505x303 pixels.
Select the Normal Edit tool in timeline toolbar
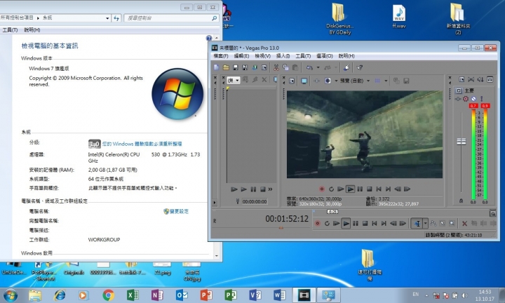pos(417,223)
